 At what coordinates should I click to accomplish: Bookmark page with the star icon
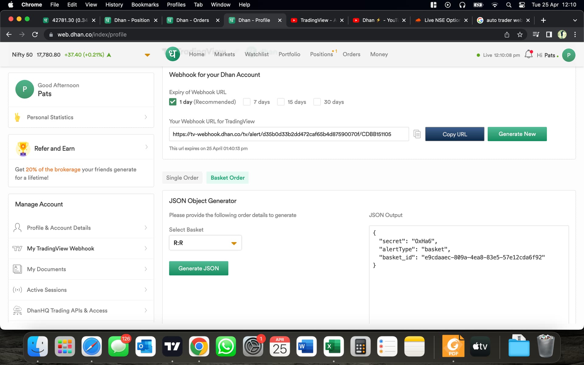point(520,34)
